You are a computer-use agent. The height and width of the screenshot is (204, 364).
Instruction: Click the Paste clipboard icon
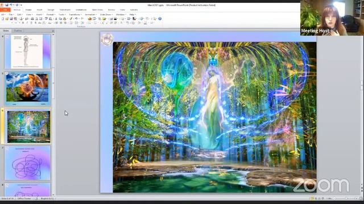coord(64,19)
